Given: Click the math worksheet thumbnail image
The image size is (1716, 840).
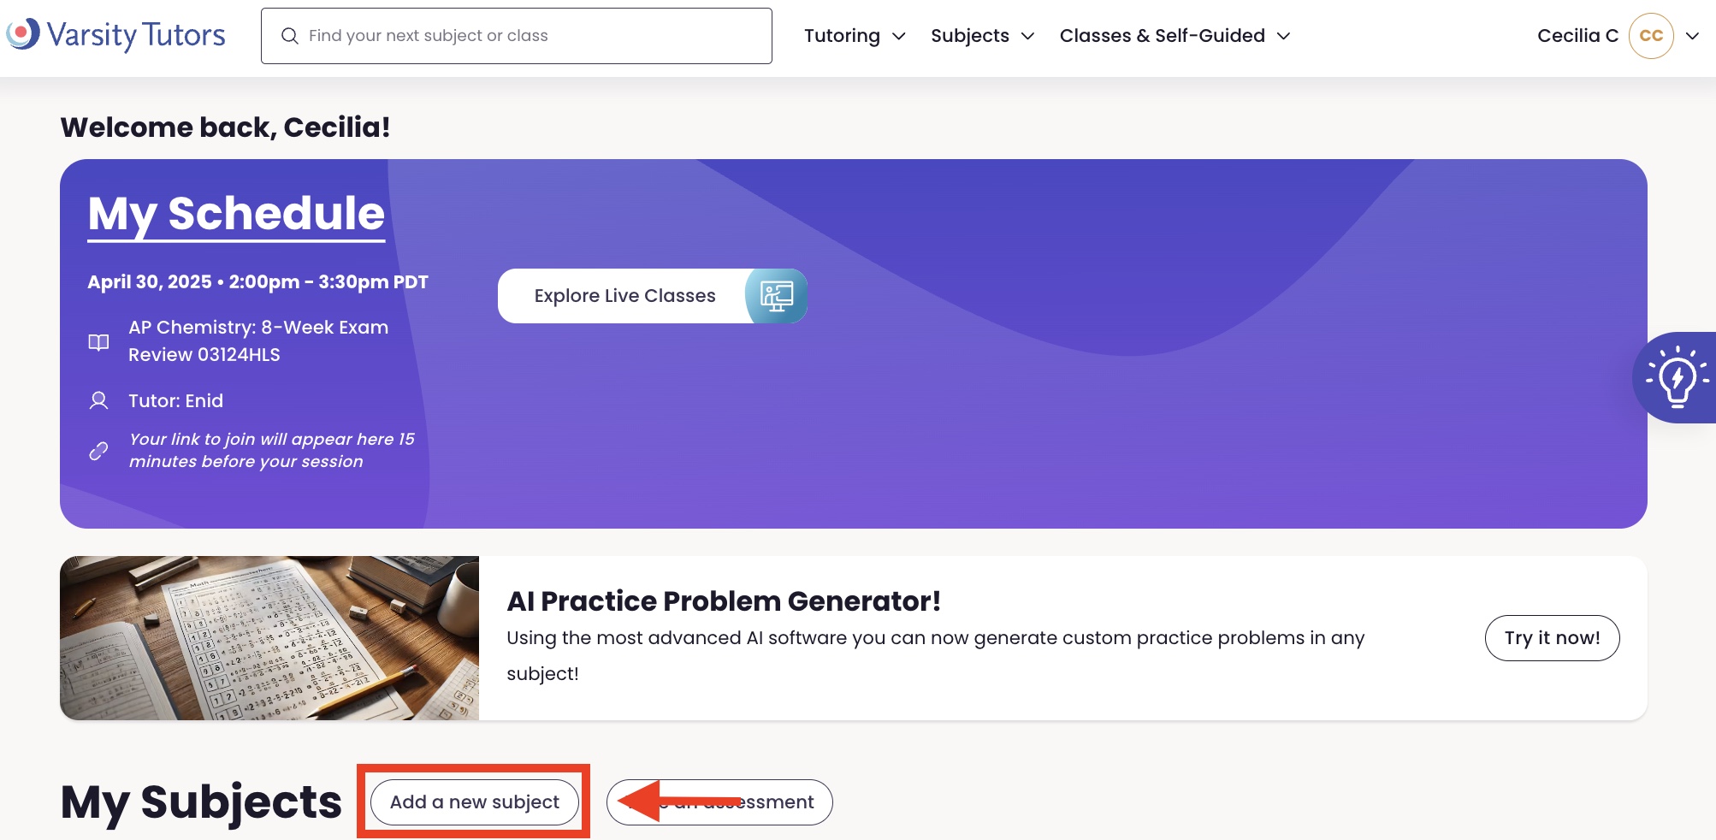Looking at the screenshot, I should 269,638.
